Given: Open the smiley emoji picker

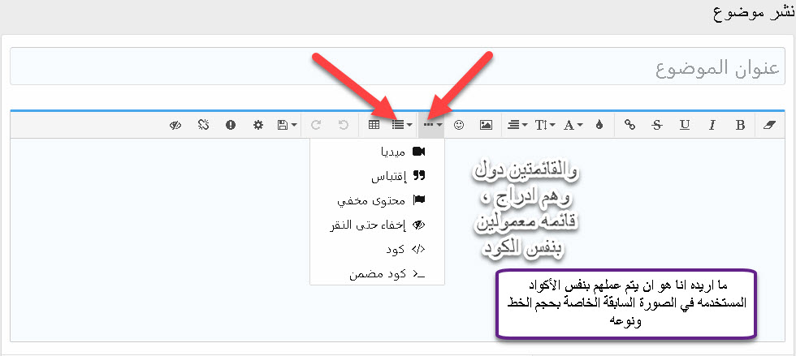Looking at the screenshot, I should [x=459, y=125].
